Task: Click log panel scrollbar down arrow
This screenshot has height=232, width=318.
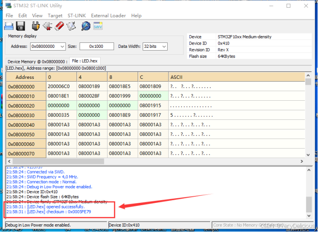Action: (309, 216)
